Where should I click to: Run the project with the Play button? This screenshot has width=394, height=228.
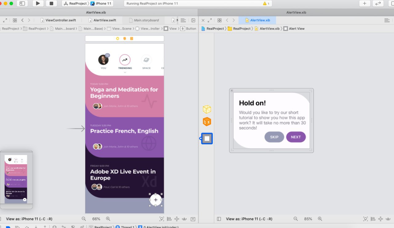pyautogui.click(x=38, y=3)
